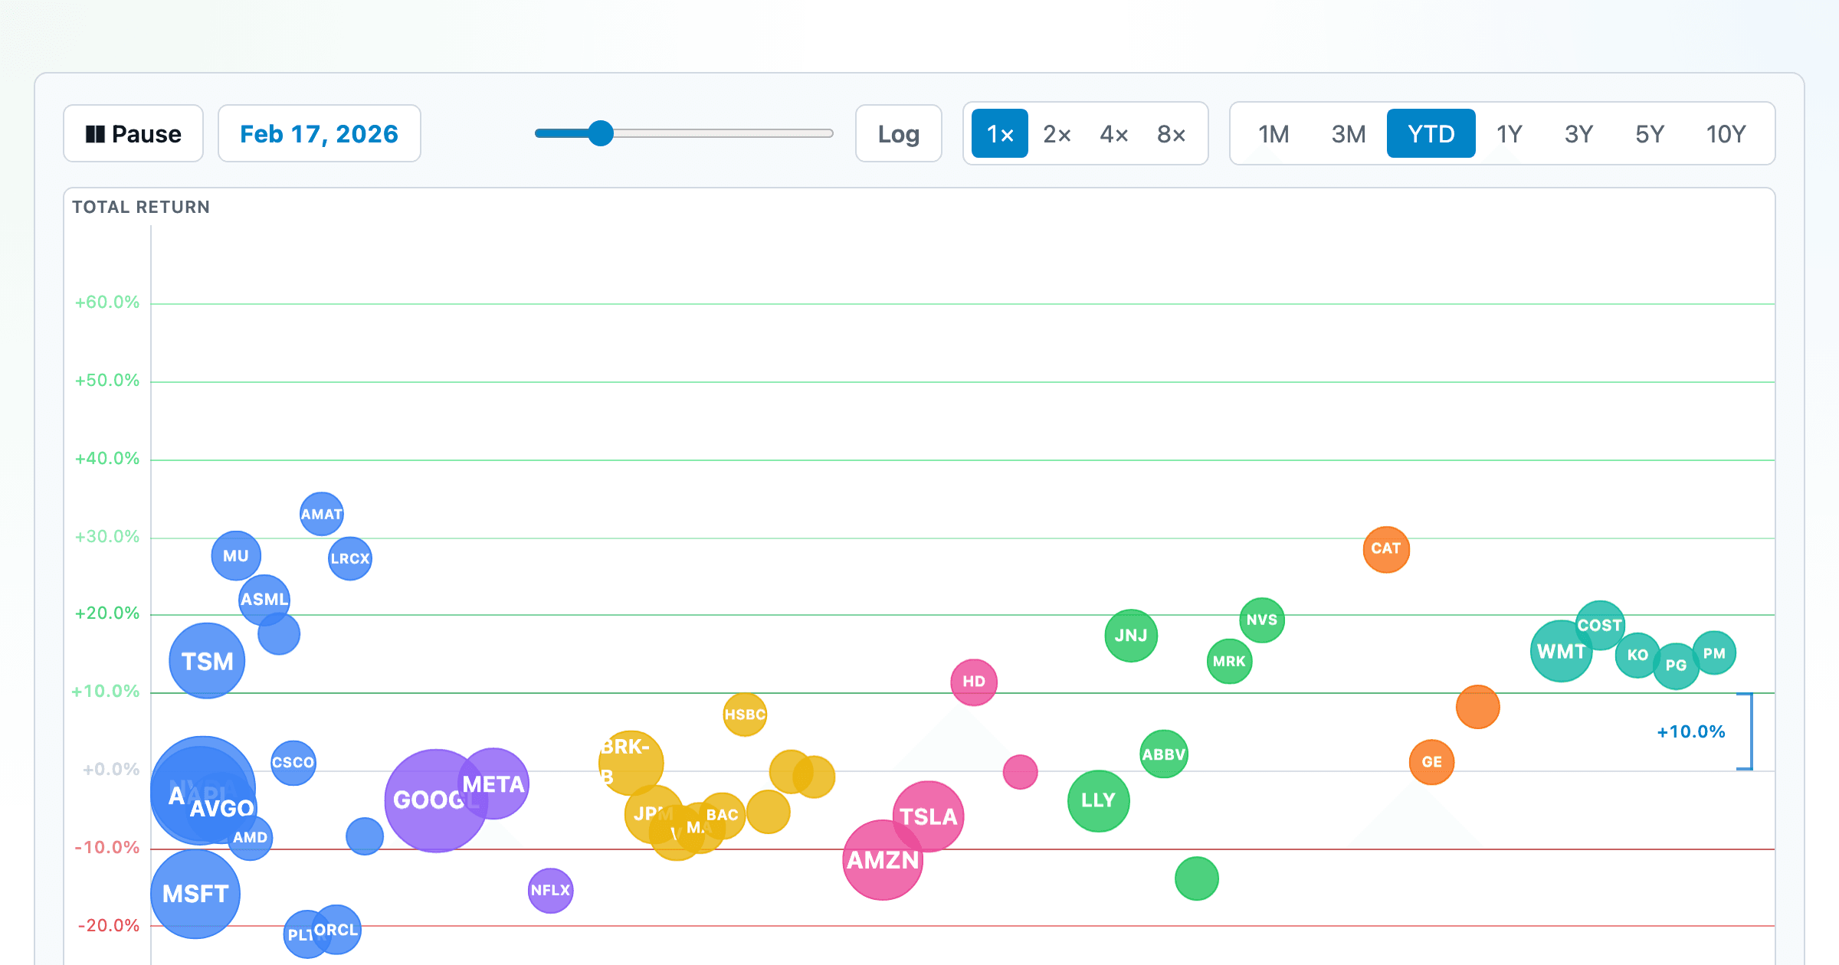
Task: Select the AVGO bubble
Action: tap(223, 809)
